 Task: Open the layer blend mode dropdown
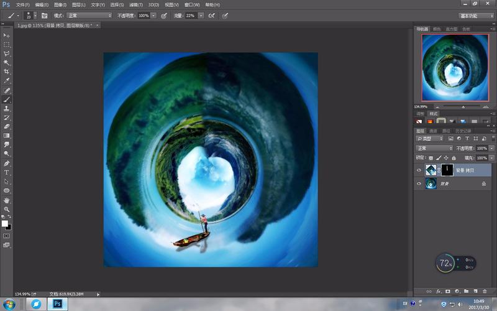coord(434,148)
